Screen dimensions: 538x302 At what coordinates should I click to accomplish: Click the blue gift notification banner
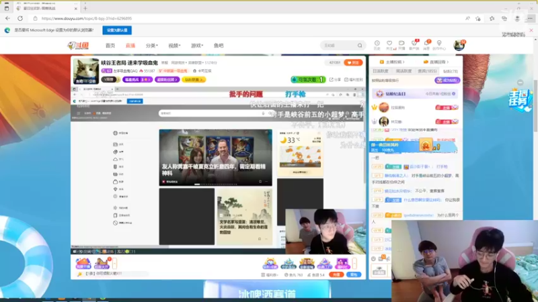coord(413,146)
